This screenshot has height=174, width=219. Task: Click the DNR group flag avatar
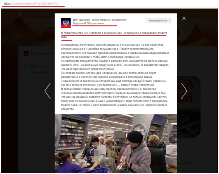(66, 23)
